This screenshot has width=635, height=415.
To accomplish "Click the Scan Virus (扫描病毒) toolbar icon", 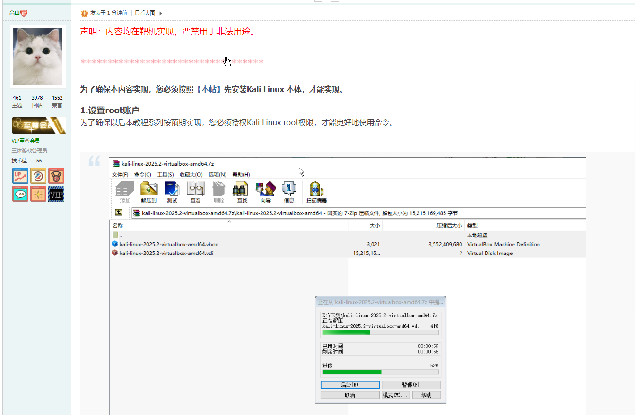I will (x=316, y=188).
